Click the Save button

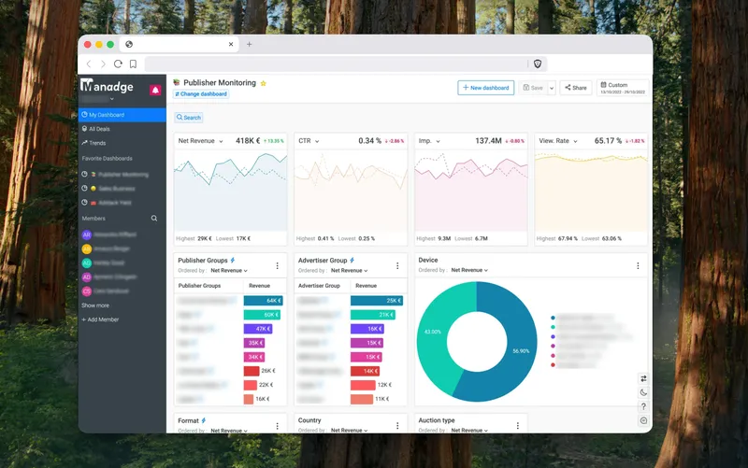point(533,88)
